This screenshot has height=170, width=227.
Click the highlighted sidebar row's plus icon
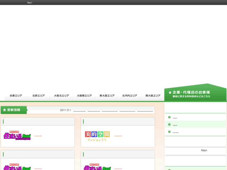(x=169, y=124)
